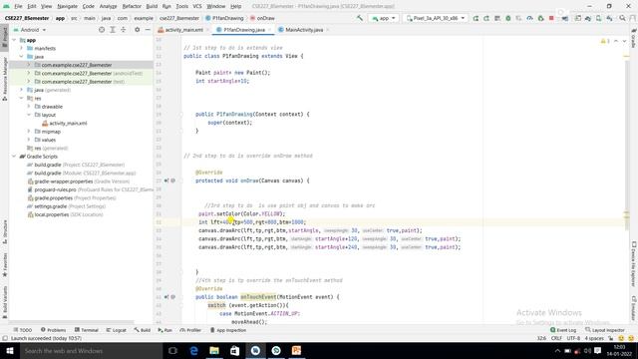This screenshot has width=638, height=359.
Task: Open the Logcat tool window
Action: pyautogui.click(x=116, y=330)
